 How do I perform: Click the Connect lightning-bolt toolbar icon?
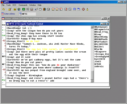tap(4, 9)
